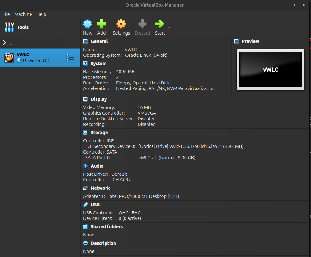Click the VMSVGA graphics controller value
This screenshot has height=257, width=311.
pos(147,113)
